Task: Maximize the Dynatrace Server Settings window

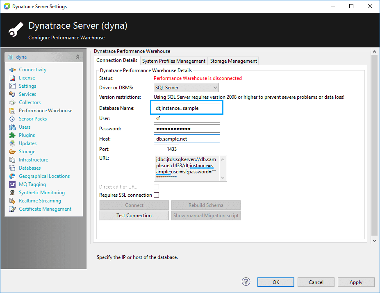Action: tap(351, 6)
